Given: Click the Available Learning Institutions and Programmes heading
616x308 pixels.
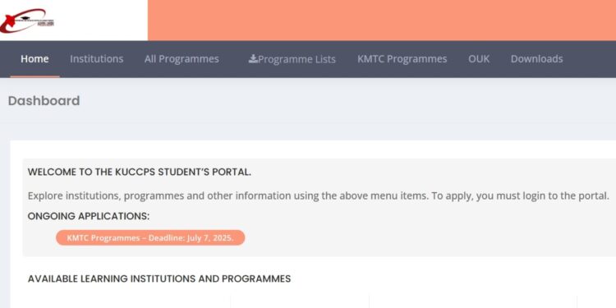Looking at the screenshot, I should 159,279.
